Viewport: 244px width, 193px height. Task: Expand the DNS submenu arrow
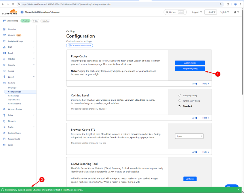(34, 47)
